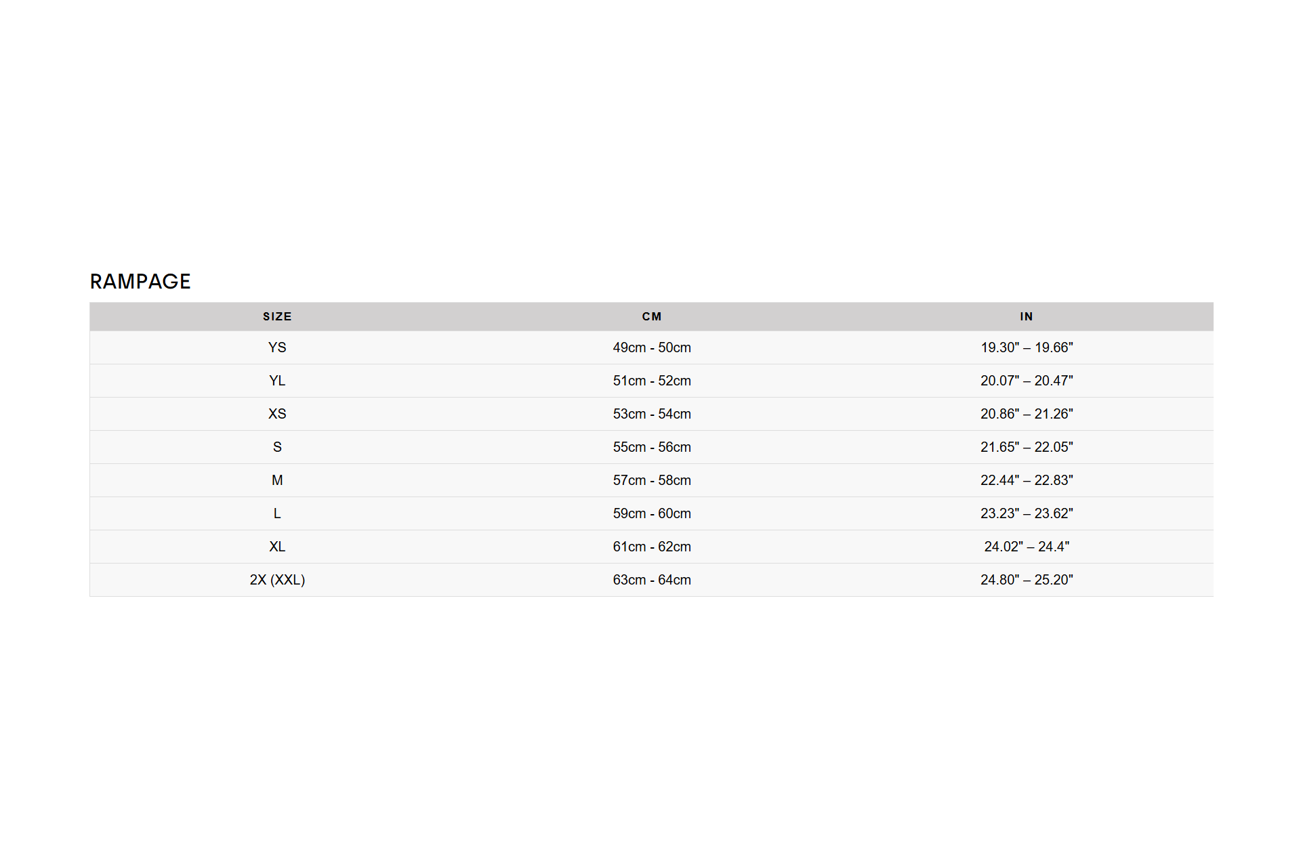Click the 2X (XXL) size cell

point(277,580)
